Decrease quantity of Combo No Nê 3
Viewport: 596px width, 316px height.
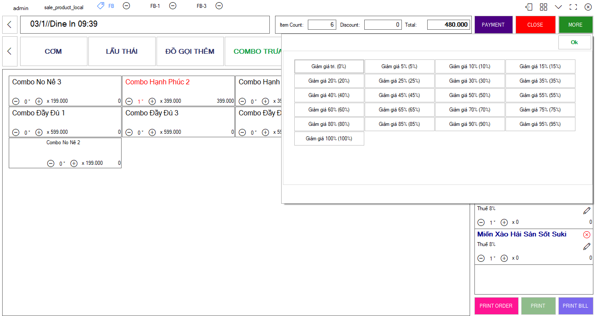coord(16,101)
